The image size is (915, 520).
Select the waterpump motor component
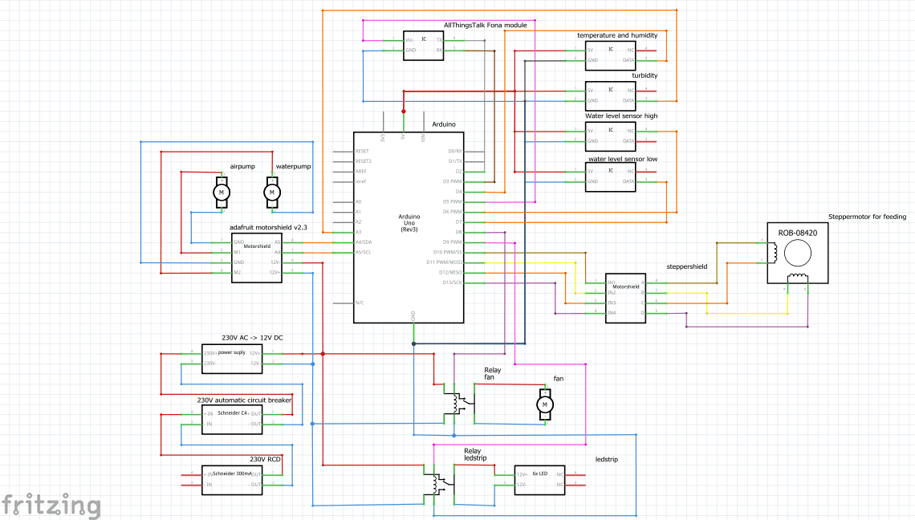273,193
